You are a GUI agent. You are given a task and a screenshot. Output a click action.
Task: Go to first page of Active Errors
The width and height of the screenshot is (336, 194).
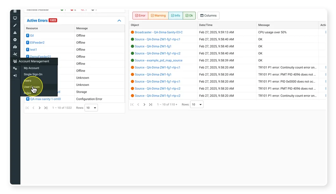(x=27, y=108)
